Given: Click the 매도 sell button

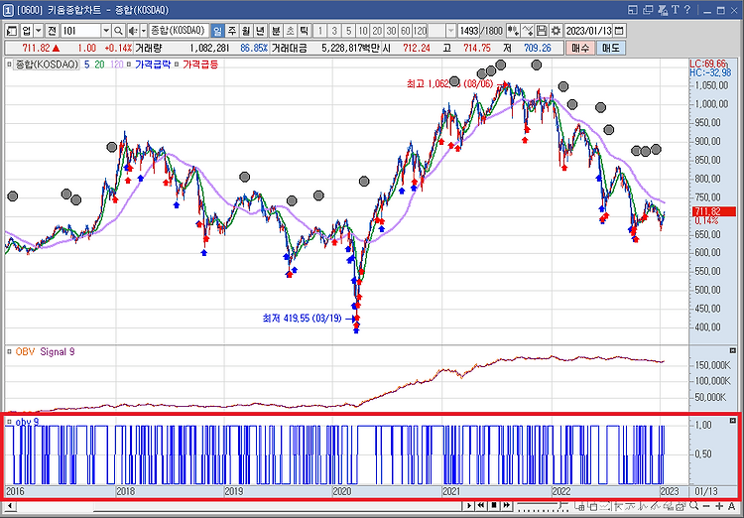Looking at the screenshot, I should point(611,48).
